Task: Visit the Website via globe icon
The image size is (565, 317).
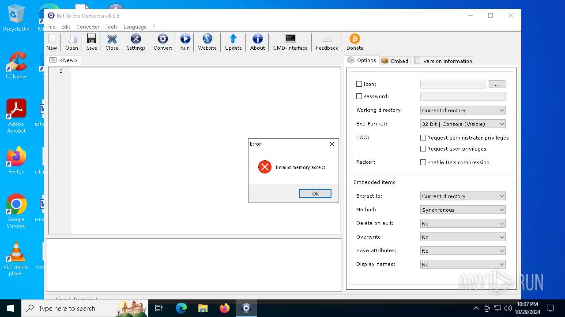Action: [207, 42]
